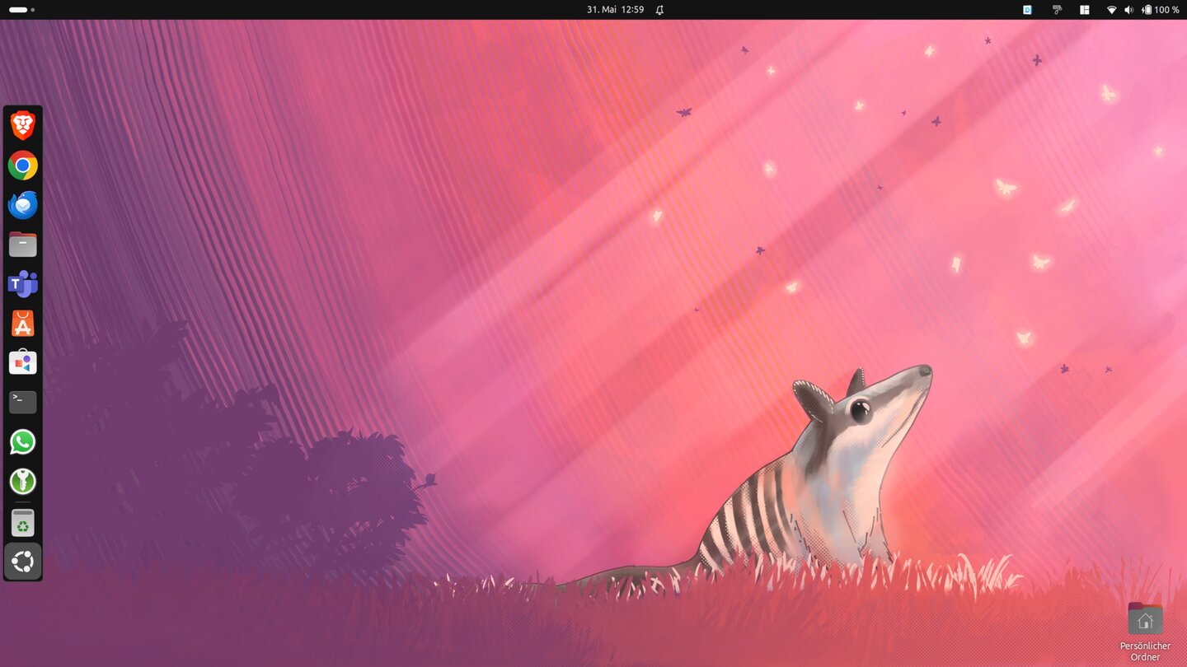Open calendar from date and time 31. Mai
1187x667 pixels.
tap(615, 10)
